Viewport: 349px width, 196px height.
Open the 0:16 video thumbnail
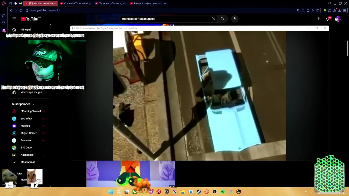(x=131, y=174)
